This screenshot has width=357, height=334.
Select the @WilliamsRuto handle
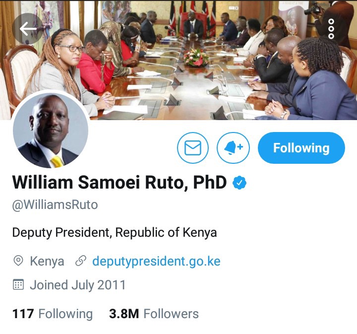click(55, 205)
